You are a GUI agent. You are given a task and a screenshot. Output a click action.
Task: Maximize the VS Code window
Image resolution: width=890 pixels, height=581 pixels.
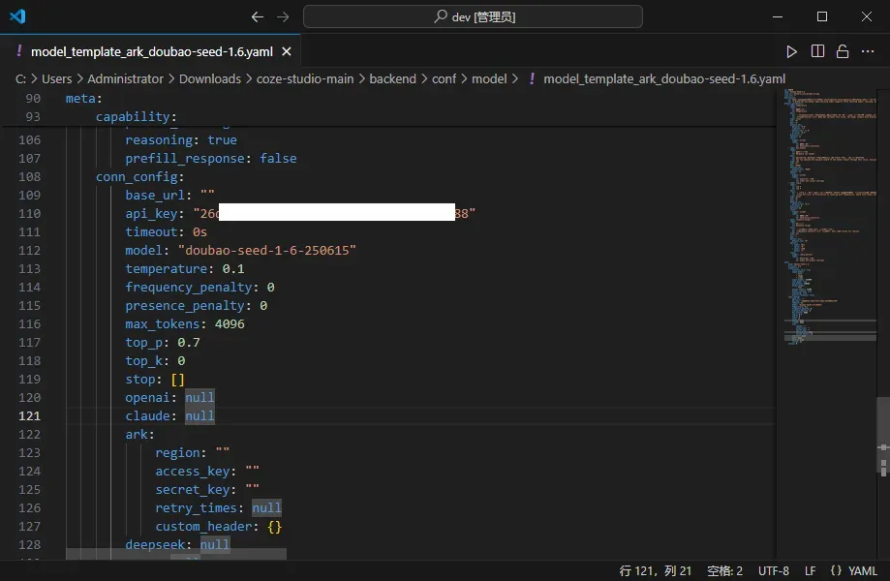822,16
